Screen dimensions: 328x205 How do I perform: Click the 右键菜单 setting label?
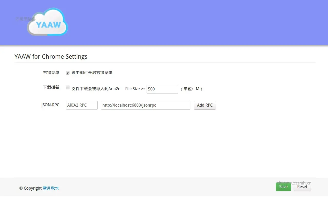pos(51,73)
